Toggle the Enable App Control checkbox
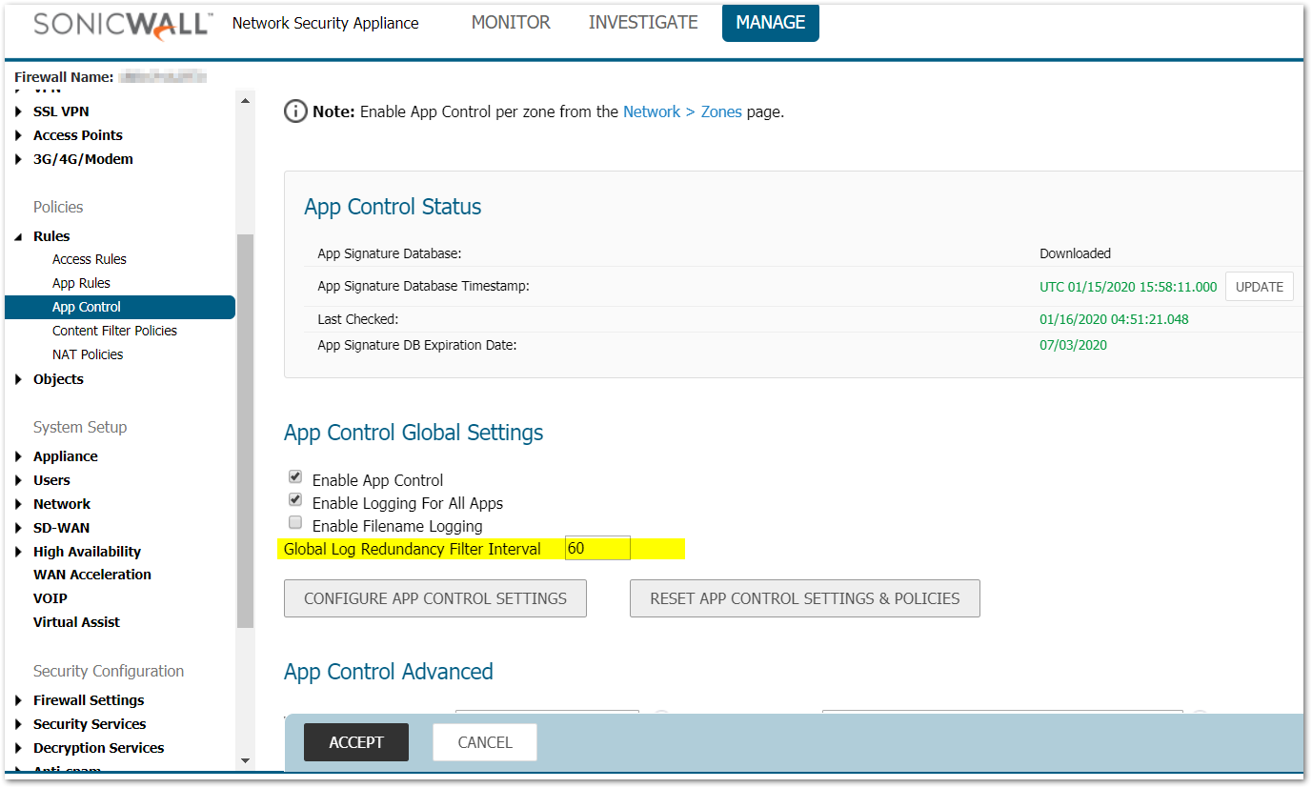This screenshot has height=788, width=1312. (x=295, y=477)
